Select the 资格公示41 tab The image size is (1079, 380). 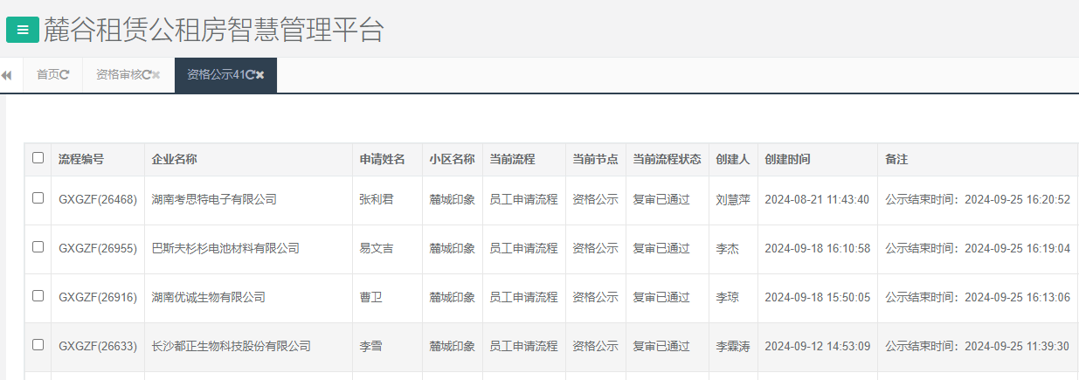[216, 75]
